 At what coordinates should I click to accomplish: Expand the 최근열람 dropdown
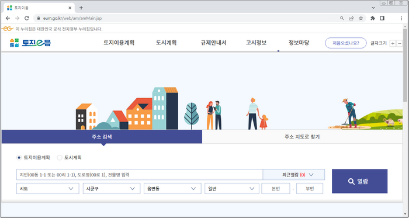tap(294, 175)
